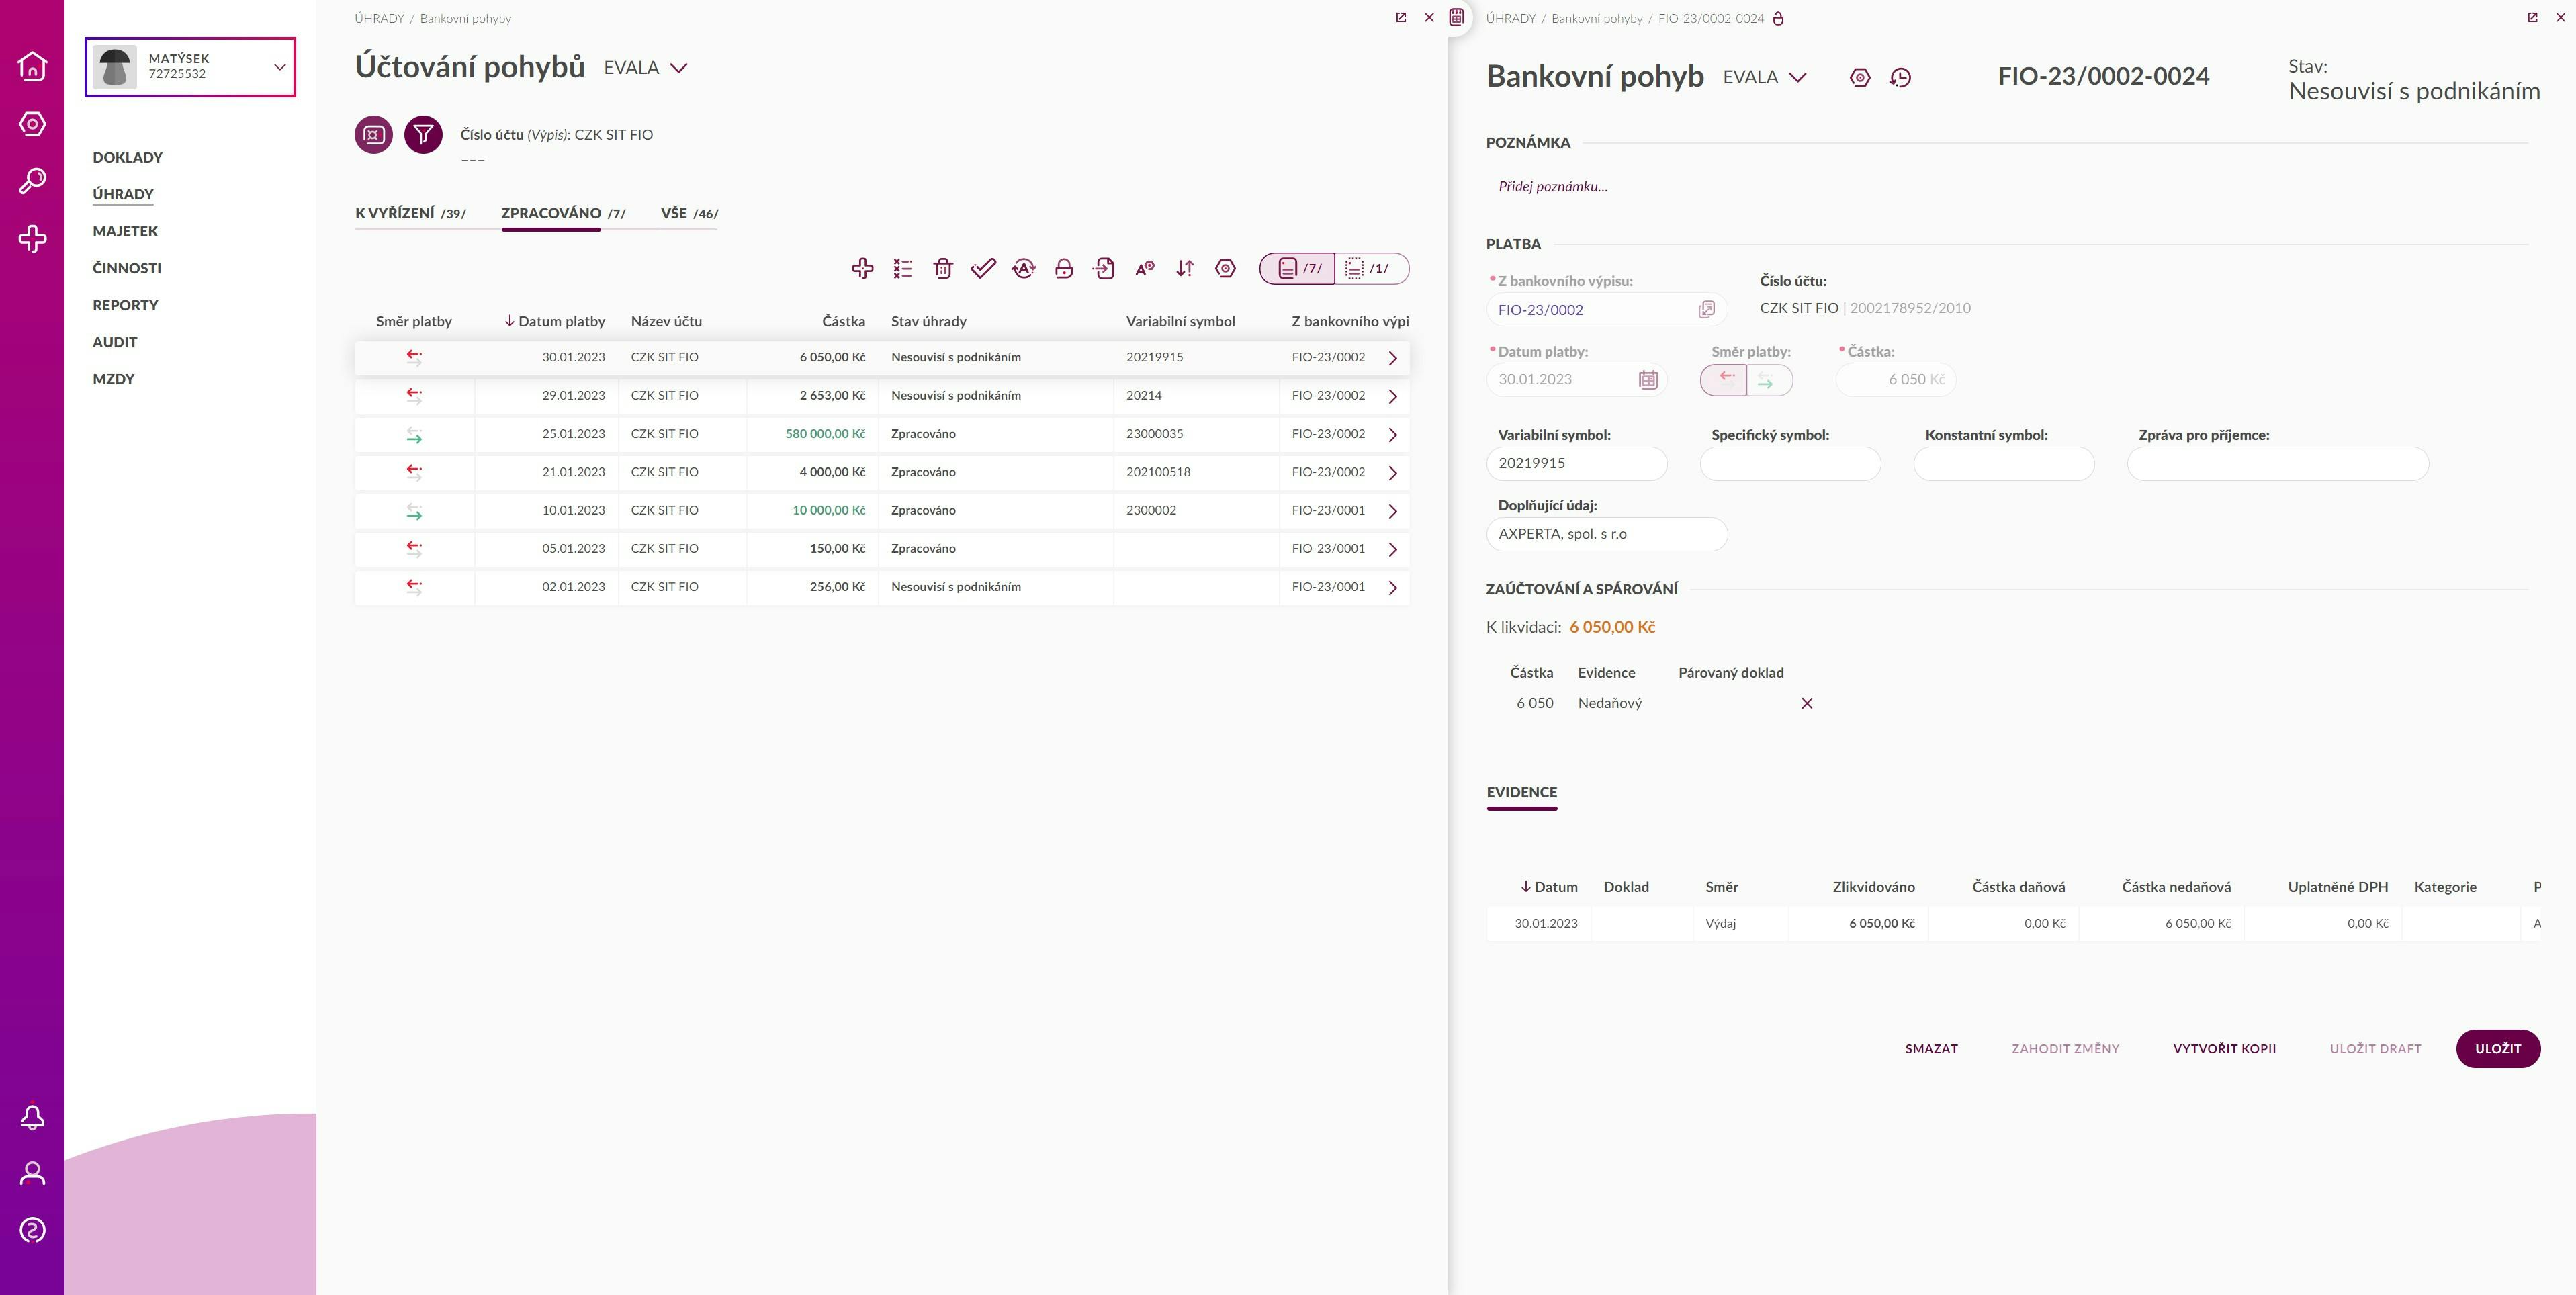The image size is (2576, 1295).
Task: Click the copy icon in the FIO-23/0002 field
Action: pos(1707,310)
